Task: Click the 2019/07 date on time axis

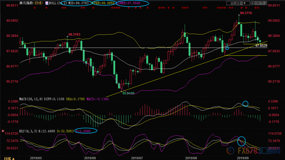Action: pyautogui.click(x=137, y=158)
